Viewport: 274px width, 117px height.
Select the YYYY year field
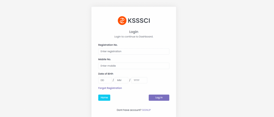click(139, 80)
